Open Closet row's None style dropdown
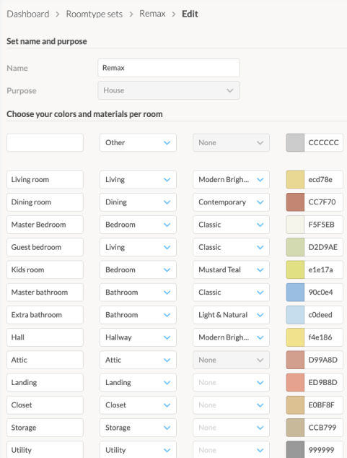This screenshot has width=347, height=458. pyautogui.click(x=231, y=405)
